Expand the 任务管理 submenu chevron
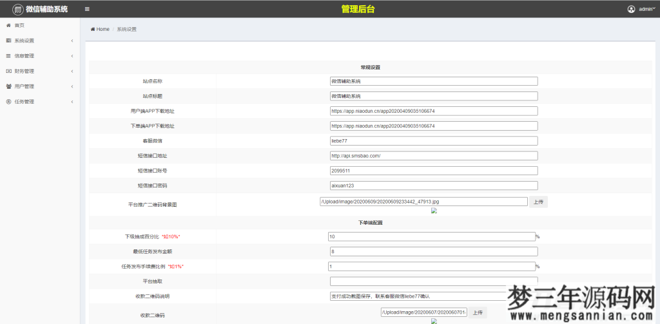The image size is (660, 324). point(72,102)
